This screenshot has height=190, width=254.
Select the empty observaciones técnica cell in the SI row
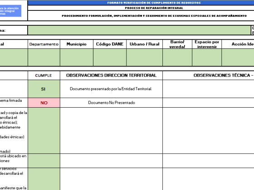point(208,89)
